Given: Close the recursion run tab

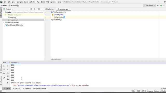Looking at the screenshot, I should pos(19,63).
